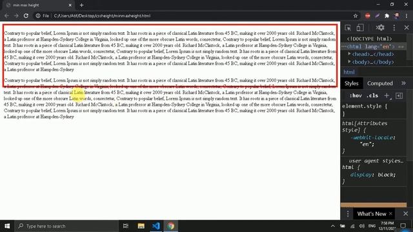Open volume control in system tray
This screenshot has width=413, height=232.
[x=362, y=226]
